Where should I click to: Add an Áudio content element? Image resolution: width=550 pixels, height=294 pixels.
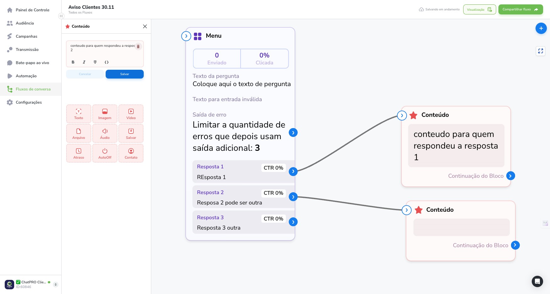tap(105, 133)
